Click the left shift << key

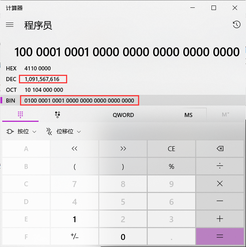tap(75, 148)
